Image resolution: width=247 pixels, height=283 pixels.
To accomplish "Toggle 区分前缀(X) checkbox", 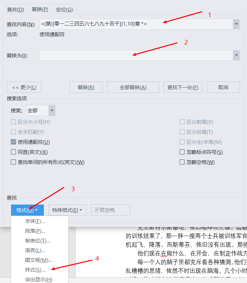I will click(x=182, y=122).
